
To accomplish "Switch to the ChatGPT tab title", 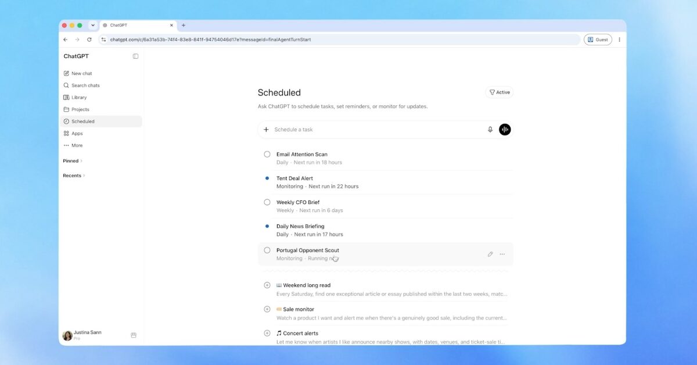I will point(118,26).
